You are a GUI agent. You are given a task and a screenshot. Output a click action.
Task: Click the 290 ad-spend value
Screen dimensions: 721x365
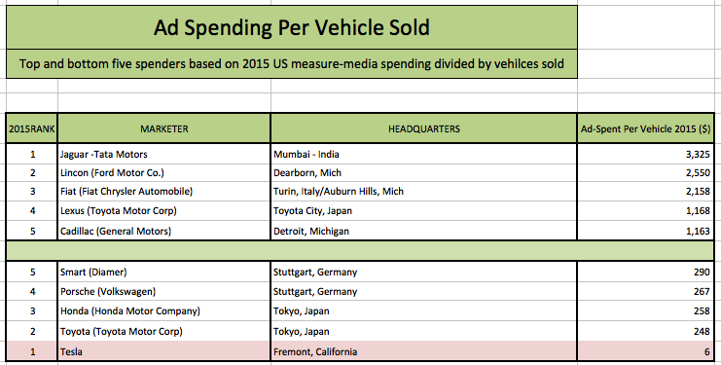click(x=645, y=272)
